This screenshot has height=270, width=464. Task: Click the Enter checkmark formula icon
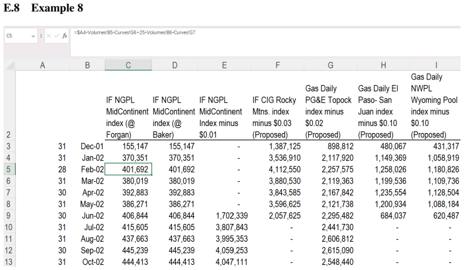click(56, 36)
